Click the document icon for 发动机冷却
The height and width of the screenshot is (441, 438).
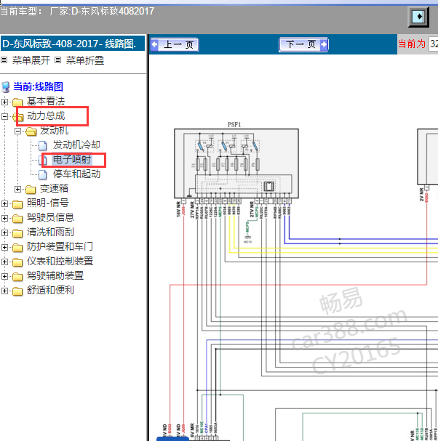42,145
